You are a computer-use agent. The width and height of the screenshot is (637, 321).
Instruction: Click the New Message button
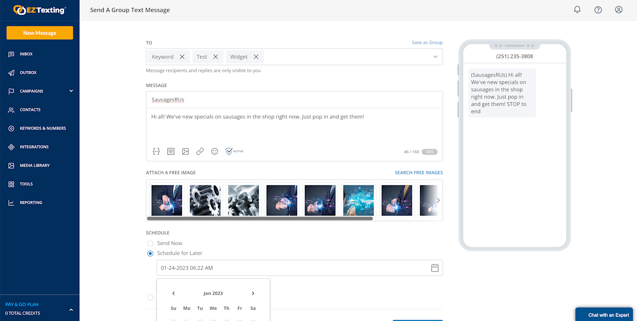click(40, 33)
